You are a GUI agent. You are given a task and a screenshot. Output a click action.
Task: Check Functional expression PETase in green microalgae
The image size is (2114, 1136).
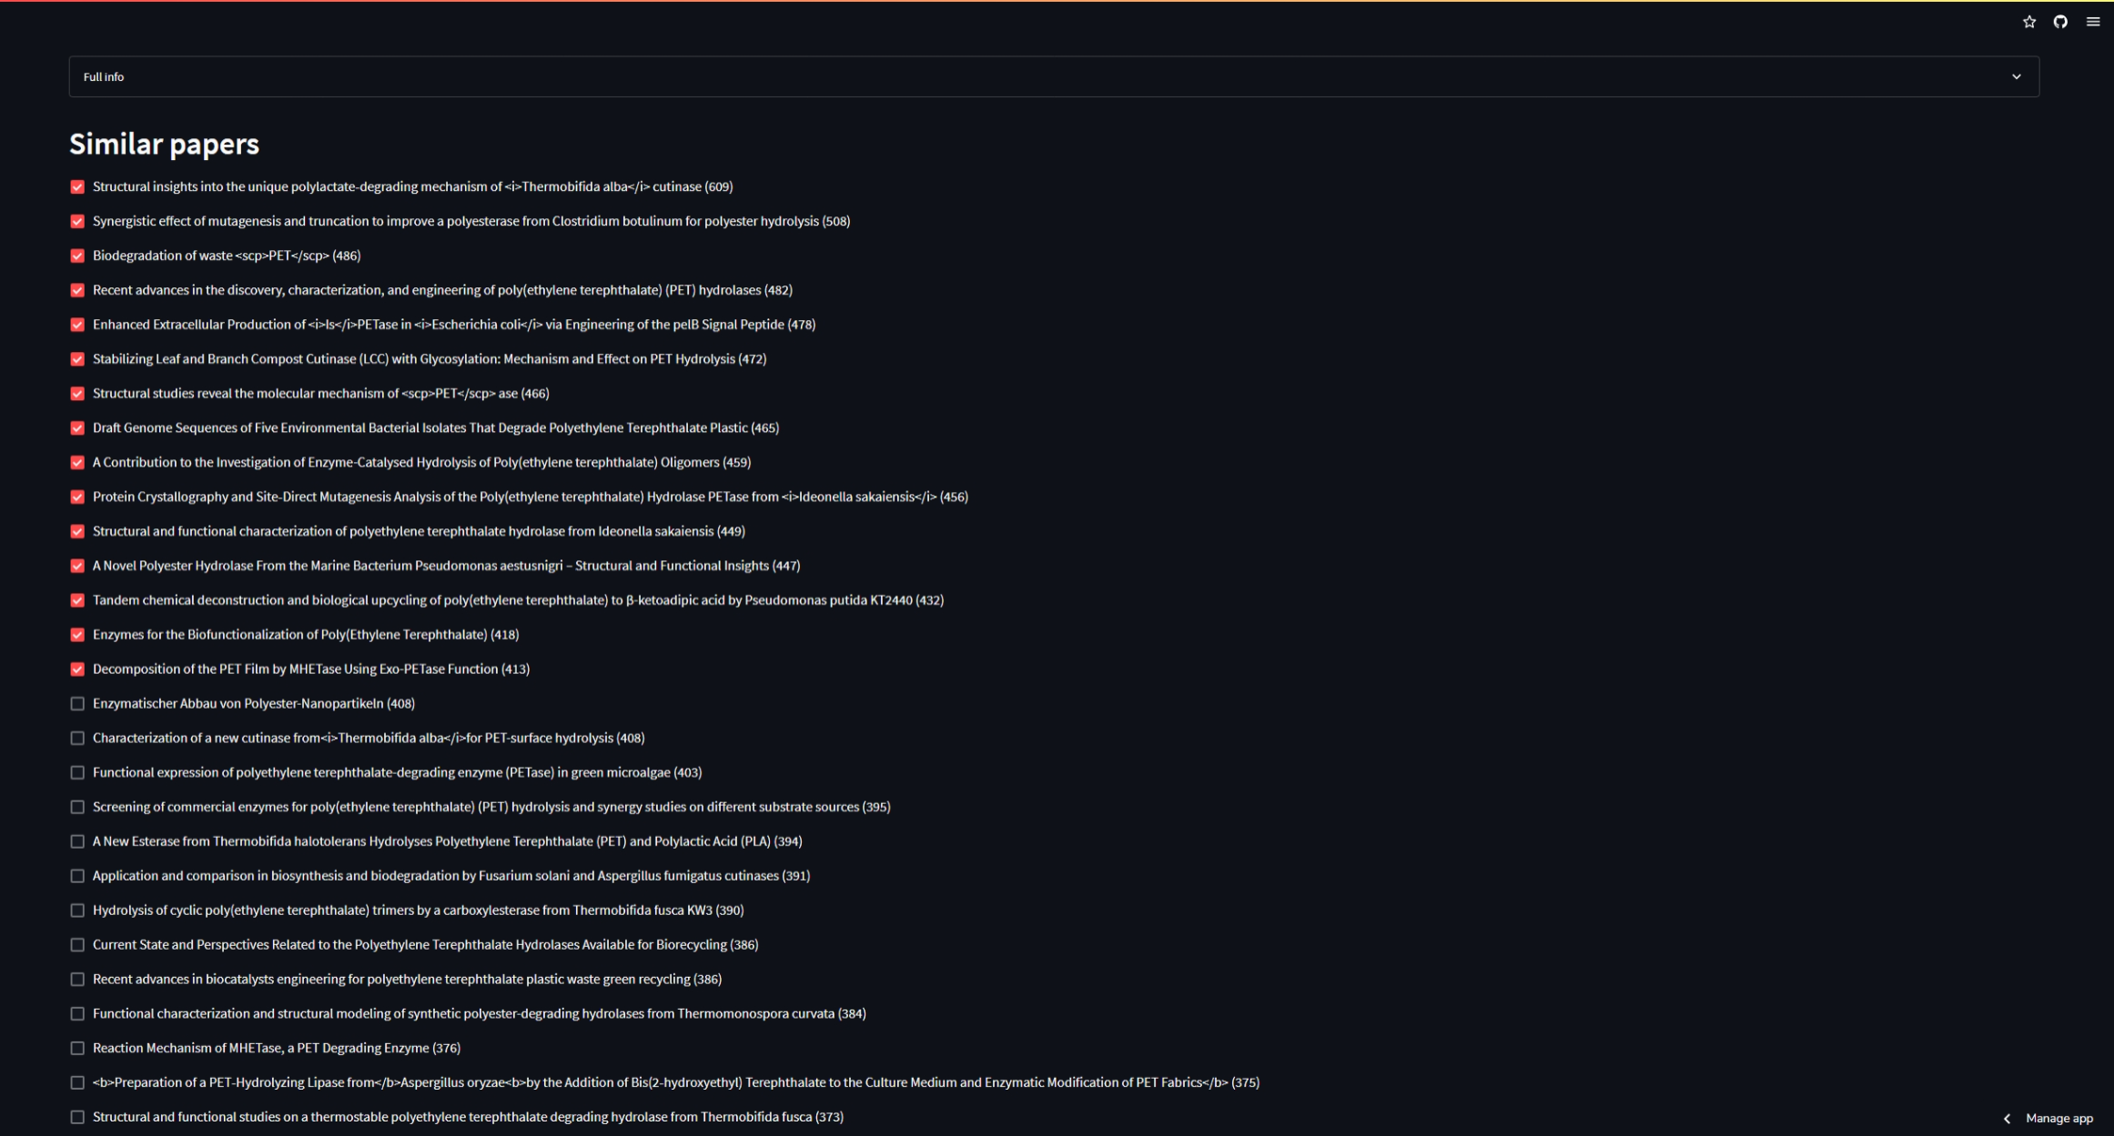coord(77,773)
